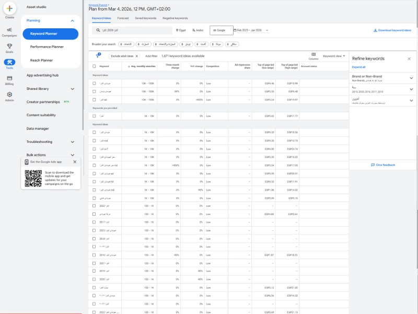Screen dimensions: 418x314
Task: Open the Feb 2025 - Jan 2026 date dropdown
Action: pyautogui.click(x=251, y=30)
